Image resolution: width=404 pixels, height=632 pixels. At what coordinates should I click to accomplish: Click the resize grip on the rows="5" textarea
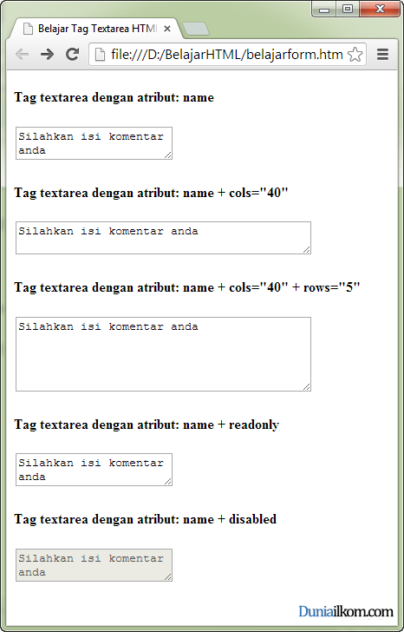click(307, 386)
